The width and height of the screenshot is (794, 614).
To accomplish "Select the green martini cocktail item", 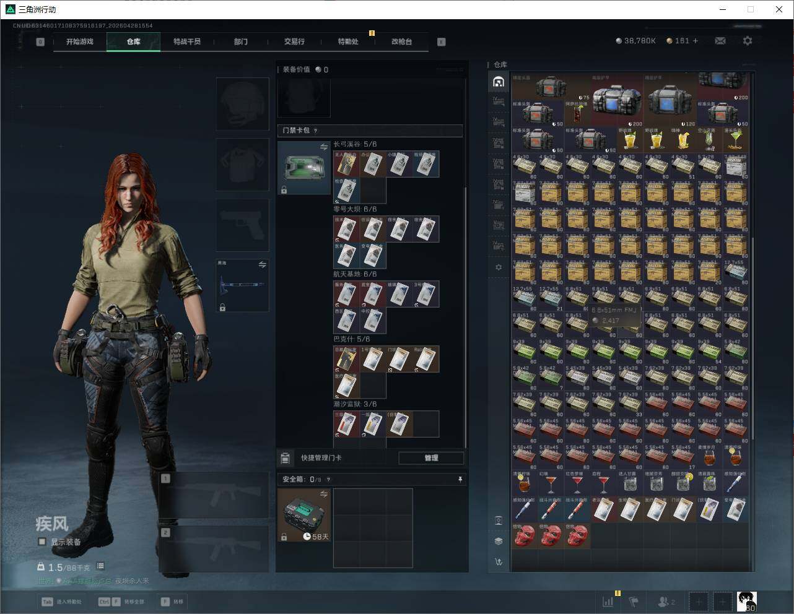I will 736,141.
